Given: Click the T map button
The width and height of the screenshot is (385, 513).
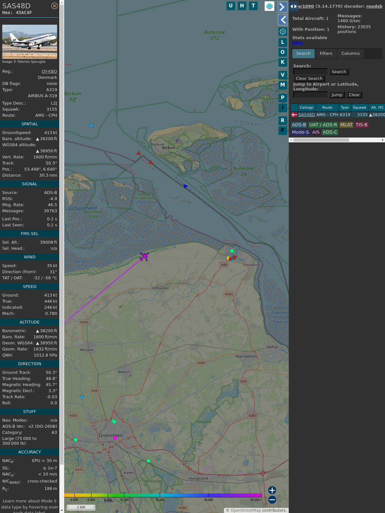Looking at the screenshot, I should [253, 6].
